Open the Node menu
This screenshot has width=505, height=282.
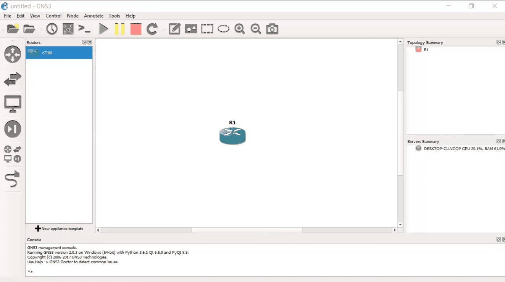(x=73, y=16)
